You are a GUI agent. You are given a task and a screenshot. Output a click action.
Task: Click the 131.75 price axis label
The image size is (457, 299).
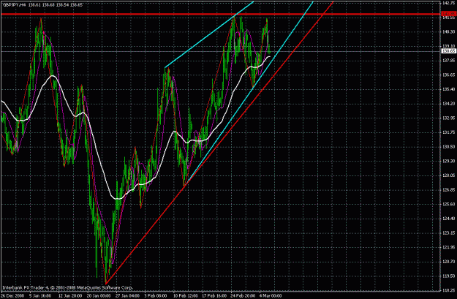point(449,132)
